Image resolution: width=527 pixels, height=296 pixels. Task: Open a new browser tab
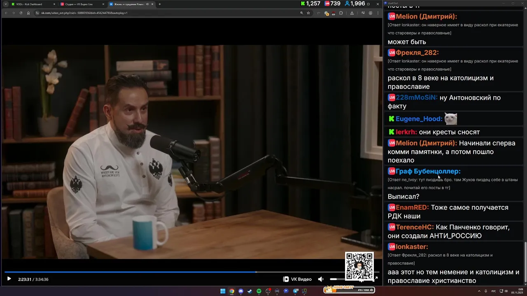(160, 4)
